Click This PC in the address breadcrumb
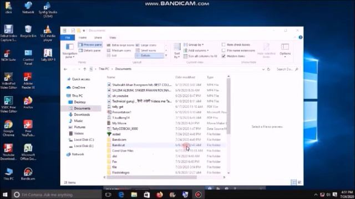Image resolution: width=355 pixels, height=199 pixels. (x=104, y=69)
